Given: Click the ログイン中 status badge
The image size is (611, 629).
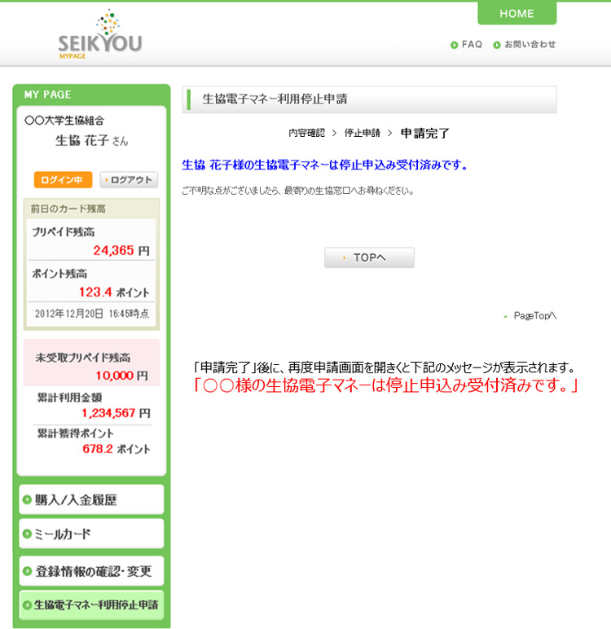Looking at the screenshot, I should [x=63, y=180].
